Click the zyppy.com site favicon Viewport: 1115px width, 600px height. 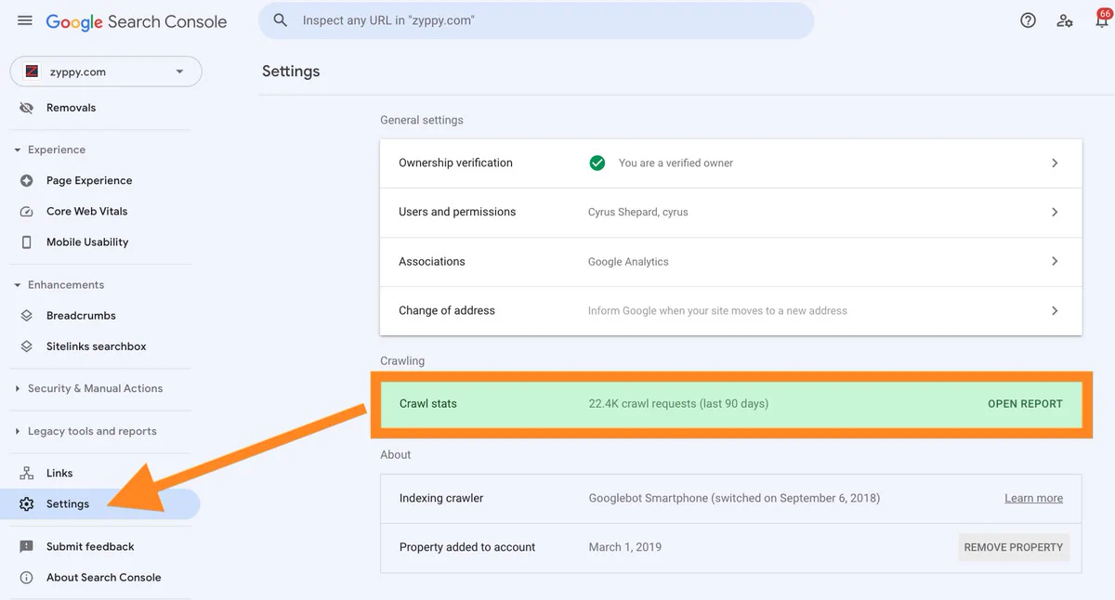coord(32,72)
